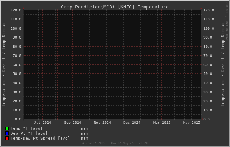The height and width of the screenshot is (147, 230).
Task: Click the 'Mar 2025' x-axis label
Action: 162,123
